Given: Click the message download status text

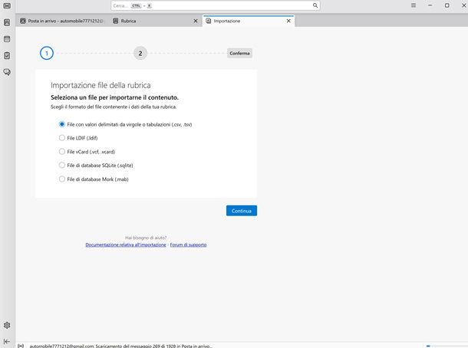Looking at the screenshot, I should 121,346.
